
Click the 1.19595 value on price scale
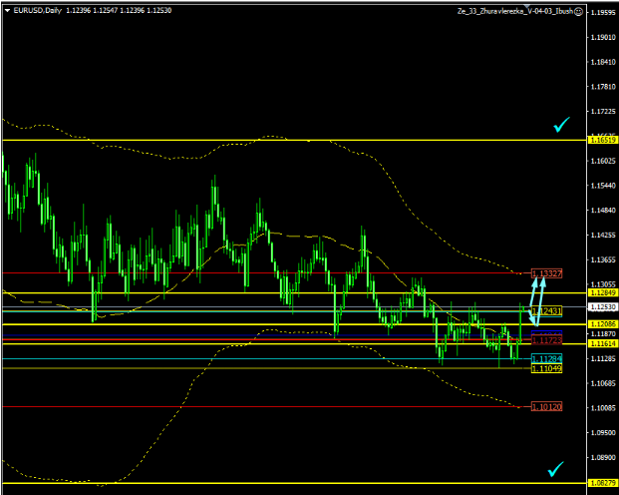point(601,13)
